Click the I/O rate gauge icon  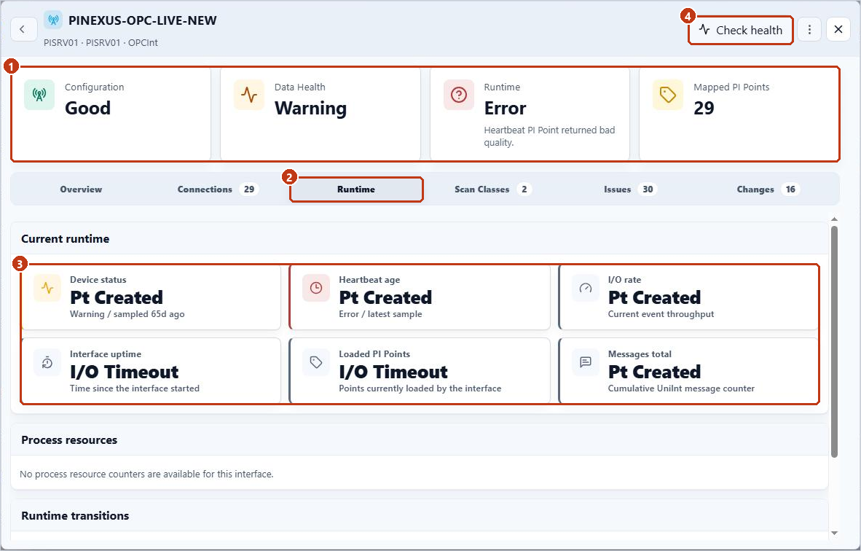coord(586,288)
